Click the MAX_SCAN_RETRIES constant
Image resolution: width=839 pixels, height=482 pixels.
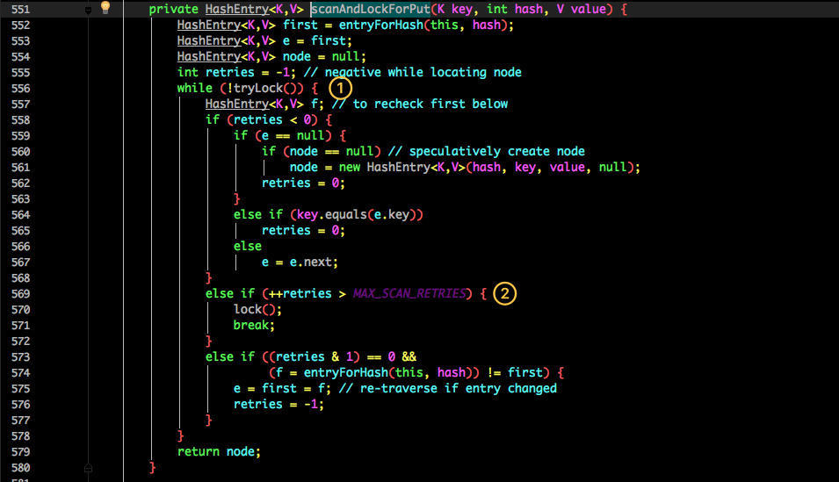[x=409, y=294]
